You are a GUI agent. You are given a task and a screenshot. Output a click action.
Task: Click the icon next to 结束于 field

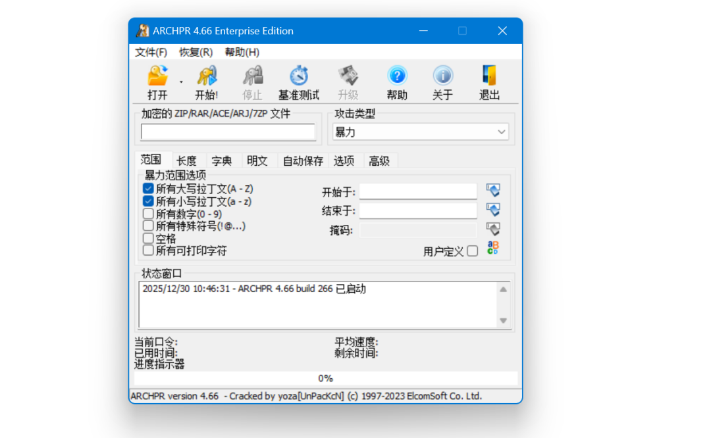click(x=493, y=210)
